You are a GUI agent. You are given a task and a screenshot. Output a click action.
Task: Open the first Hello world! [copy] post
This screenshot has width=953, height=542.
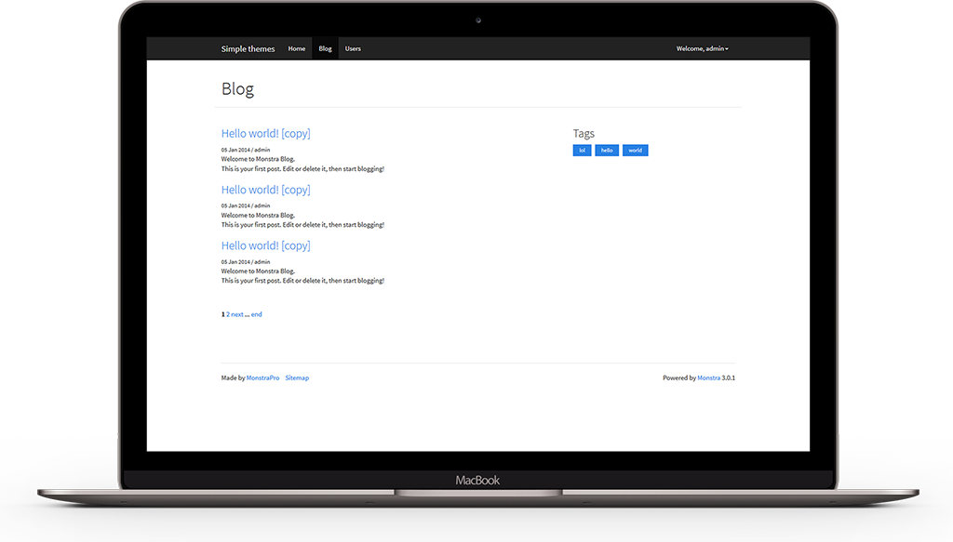pyautogui.click(x=265, y=133)
